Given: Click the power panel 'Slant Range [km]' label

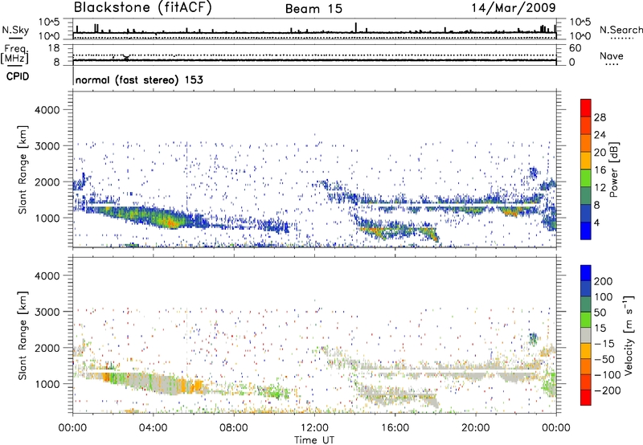Looking at the screenshot, I should pyautogui.click(x=23, y=169).
